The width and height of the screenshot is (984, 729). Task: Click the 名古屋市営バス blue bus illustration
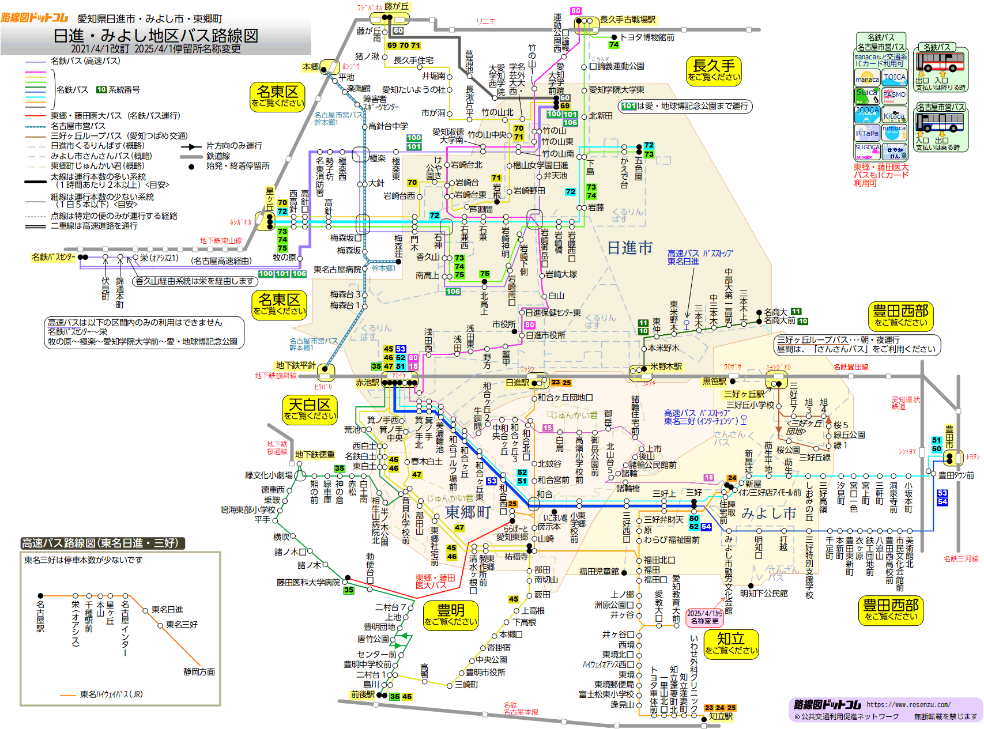940,122
